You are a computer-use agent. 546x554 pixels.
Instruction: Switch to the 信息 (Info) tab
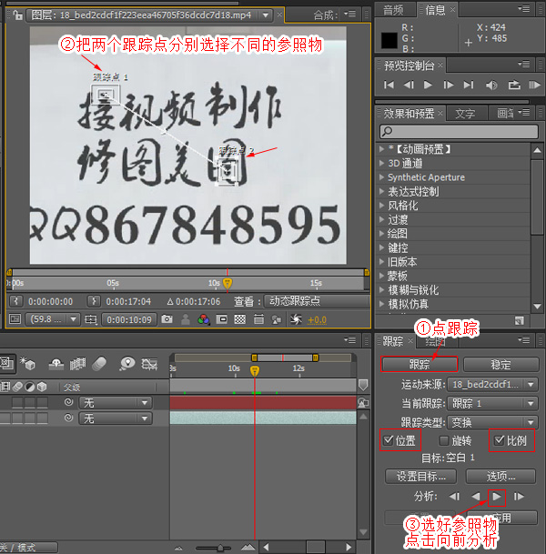click(x=435, y=10)
